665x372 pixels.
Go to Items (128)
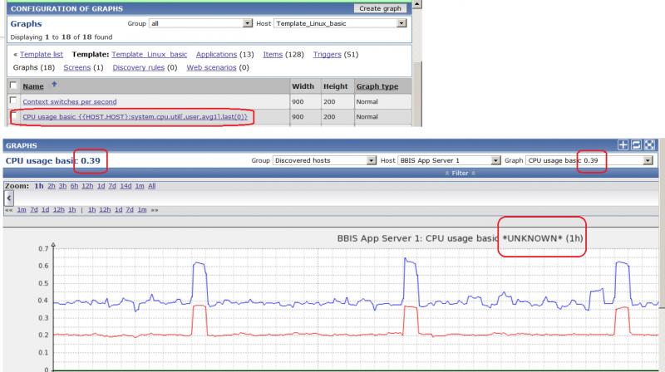[x=273, y=54]
